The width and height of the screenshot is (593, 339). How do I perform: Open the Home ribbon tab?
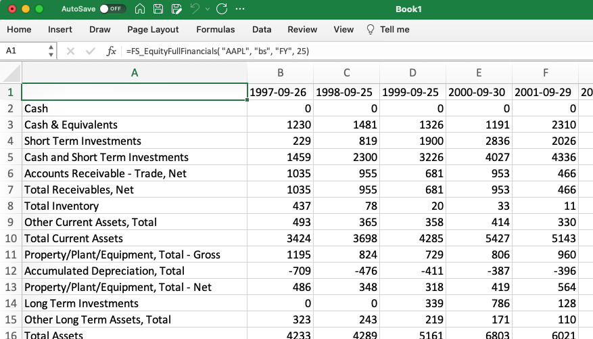tap(19, 30)
